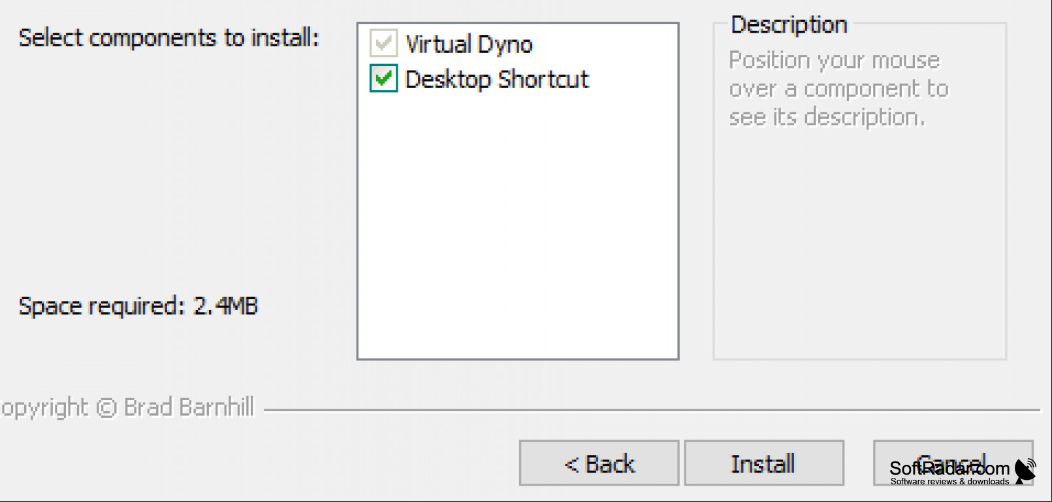Screen dimensions: 1052x502
Task: Click 'Software reviews & downloads' tagline
Action: point(949,481)
